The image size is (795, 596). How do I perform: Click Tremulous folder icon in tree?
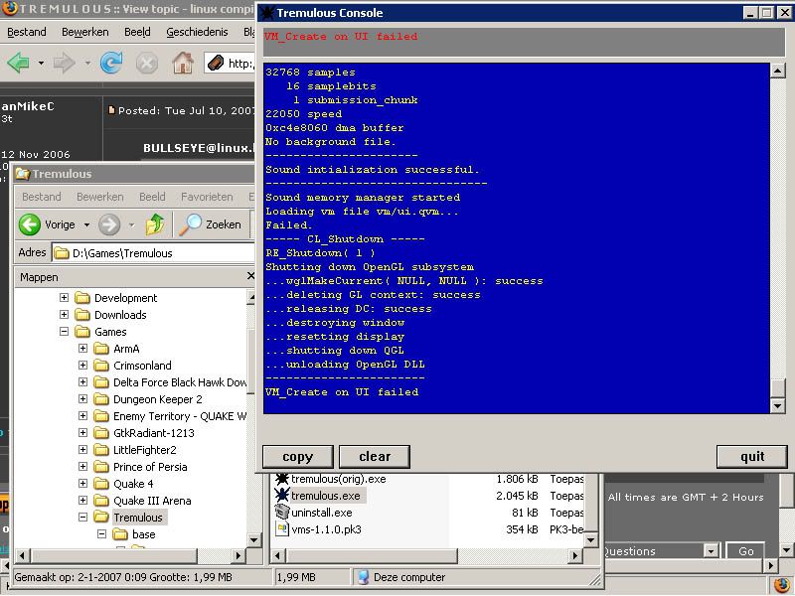point(101,517)
